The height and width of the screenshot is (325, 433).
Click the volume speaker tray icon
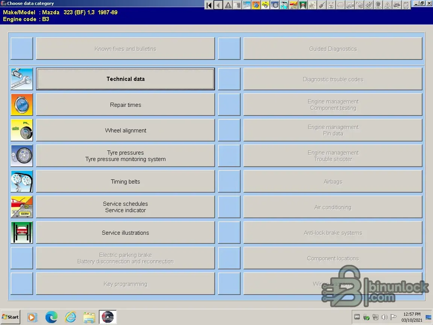click(385, 317)
